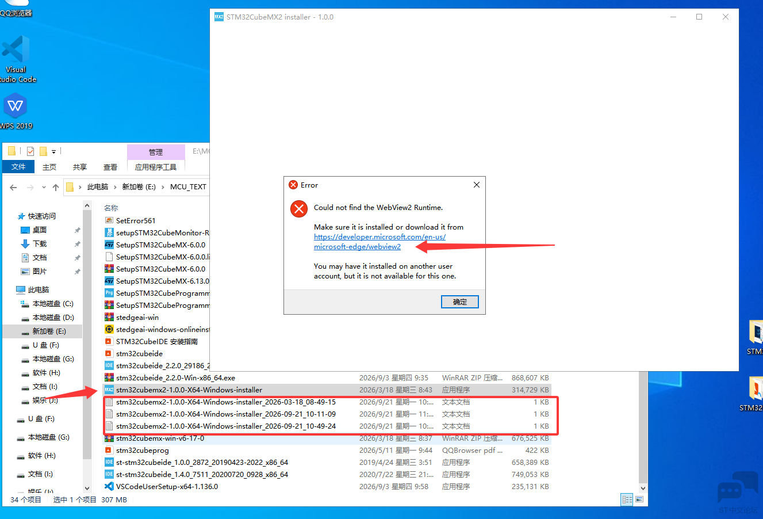The width and height of the screenshot is (763, 519).
Task: Click the properties checkmark quick access icon
Action: [30, 151]
